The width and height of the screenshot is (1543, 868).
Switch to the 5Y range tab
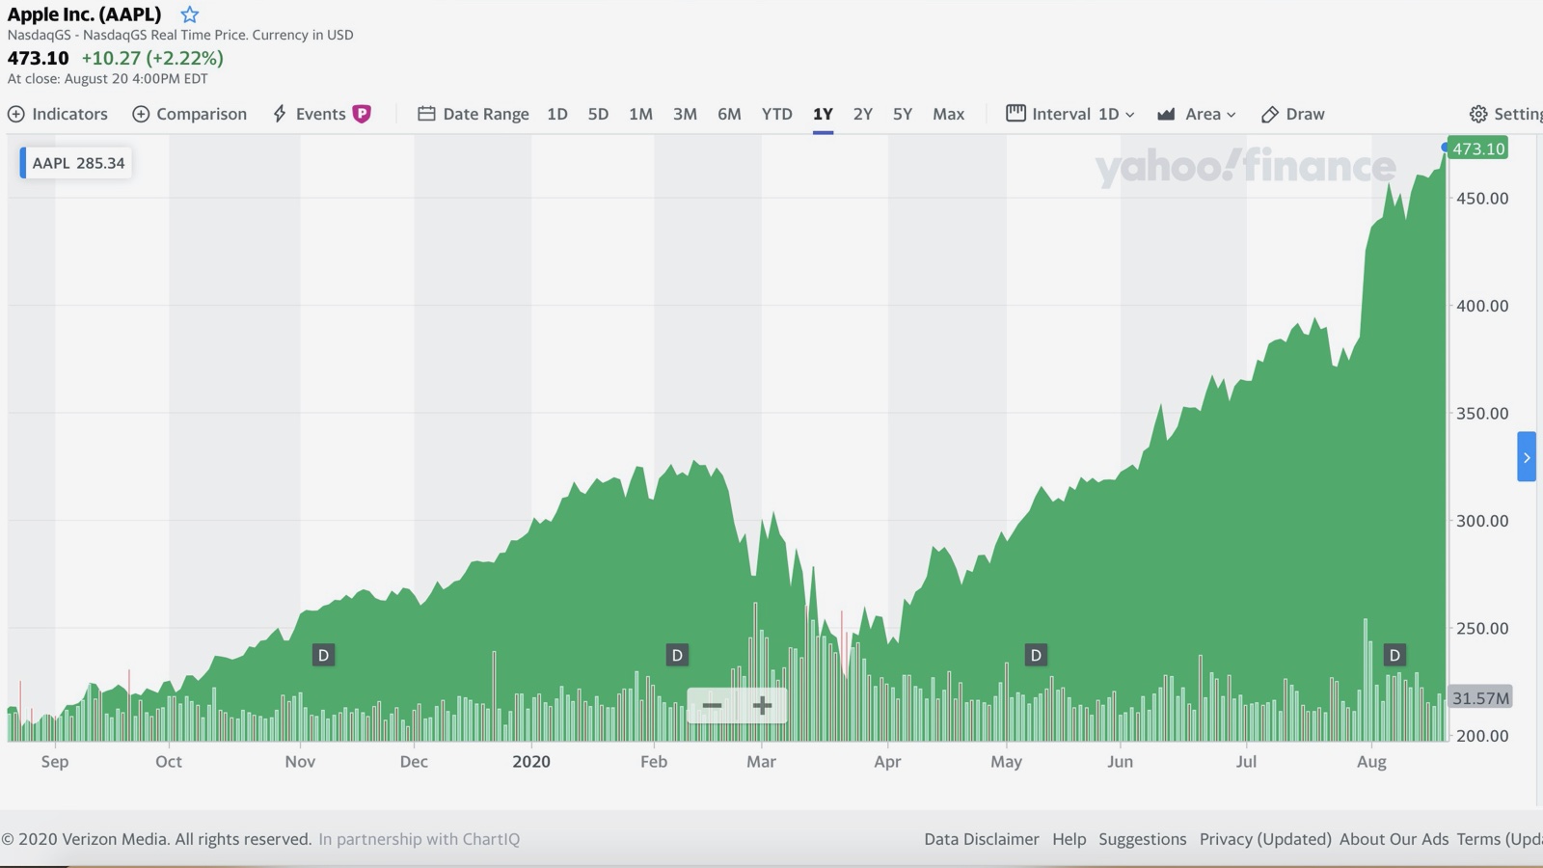[902, 114]
